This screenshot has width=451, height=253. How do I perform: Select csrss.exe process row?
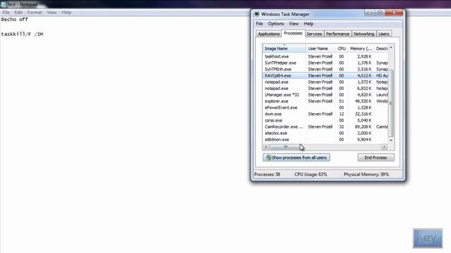326,120
